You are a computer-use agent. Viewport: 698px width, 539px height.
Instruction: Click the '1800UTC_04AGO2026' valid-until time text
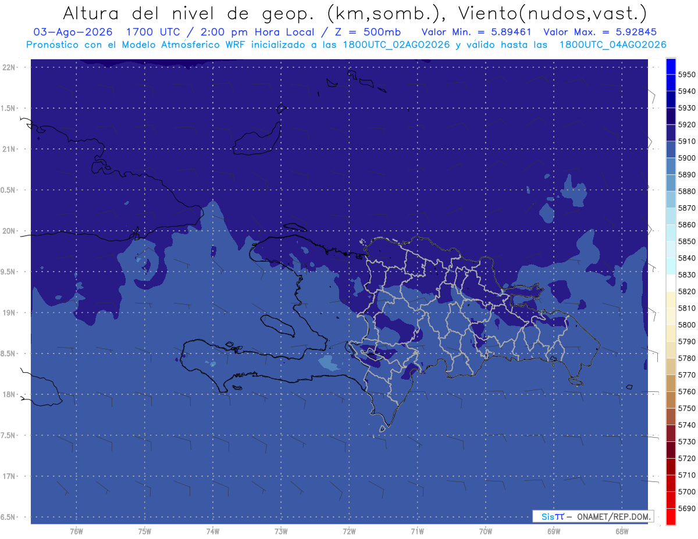613,45
